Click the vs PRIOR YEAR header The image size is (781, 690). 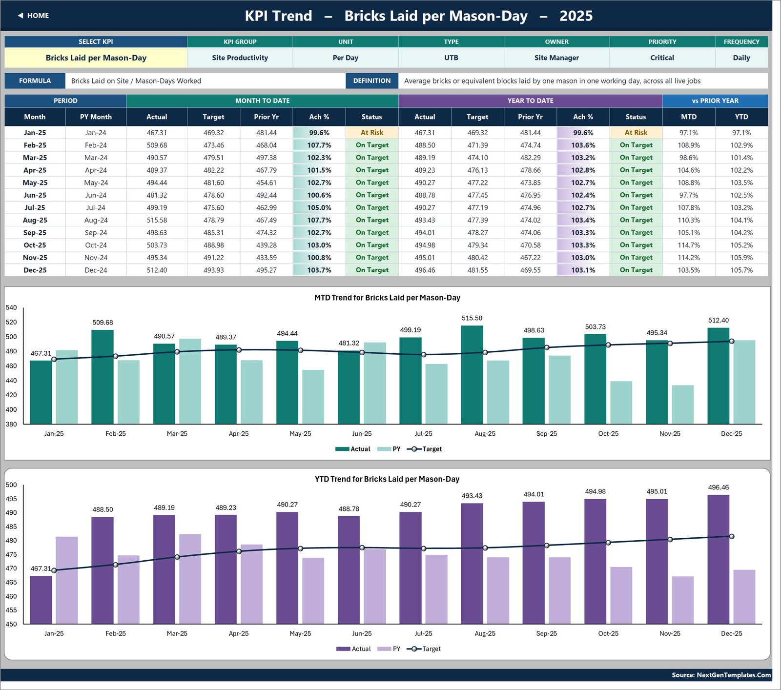(x=715, y=101)
